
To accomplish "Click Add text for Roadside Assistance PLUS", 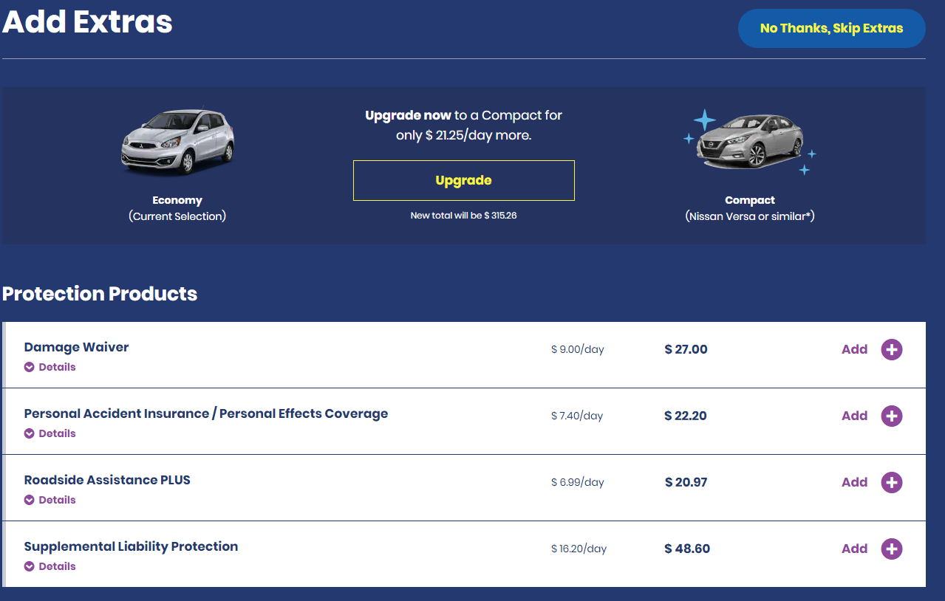I will pyautogui.click(x=854, y=482).
